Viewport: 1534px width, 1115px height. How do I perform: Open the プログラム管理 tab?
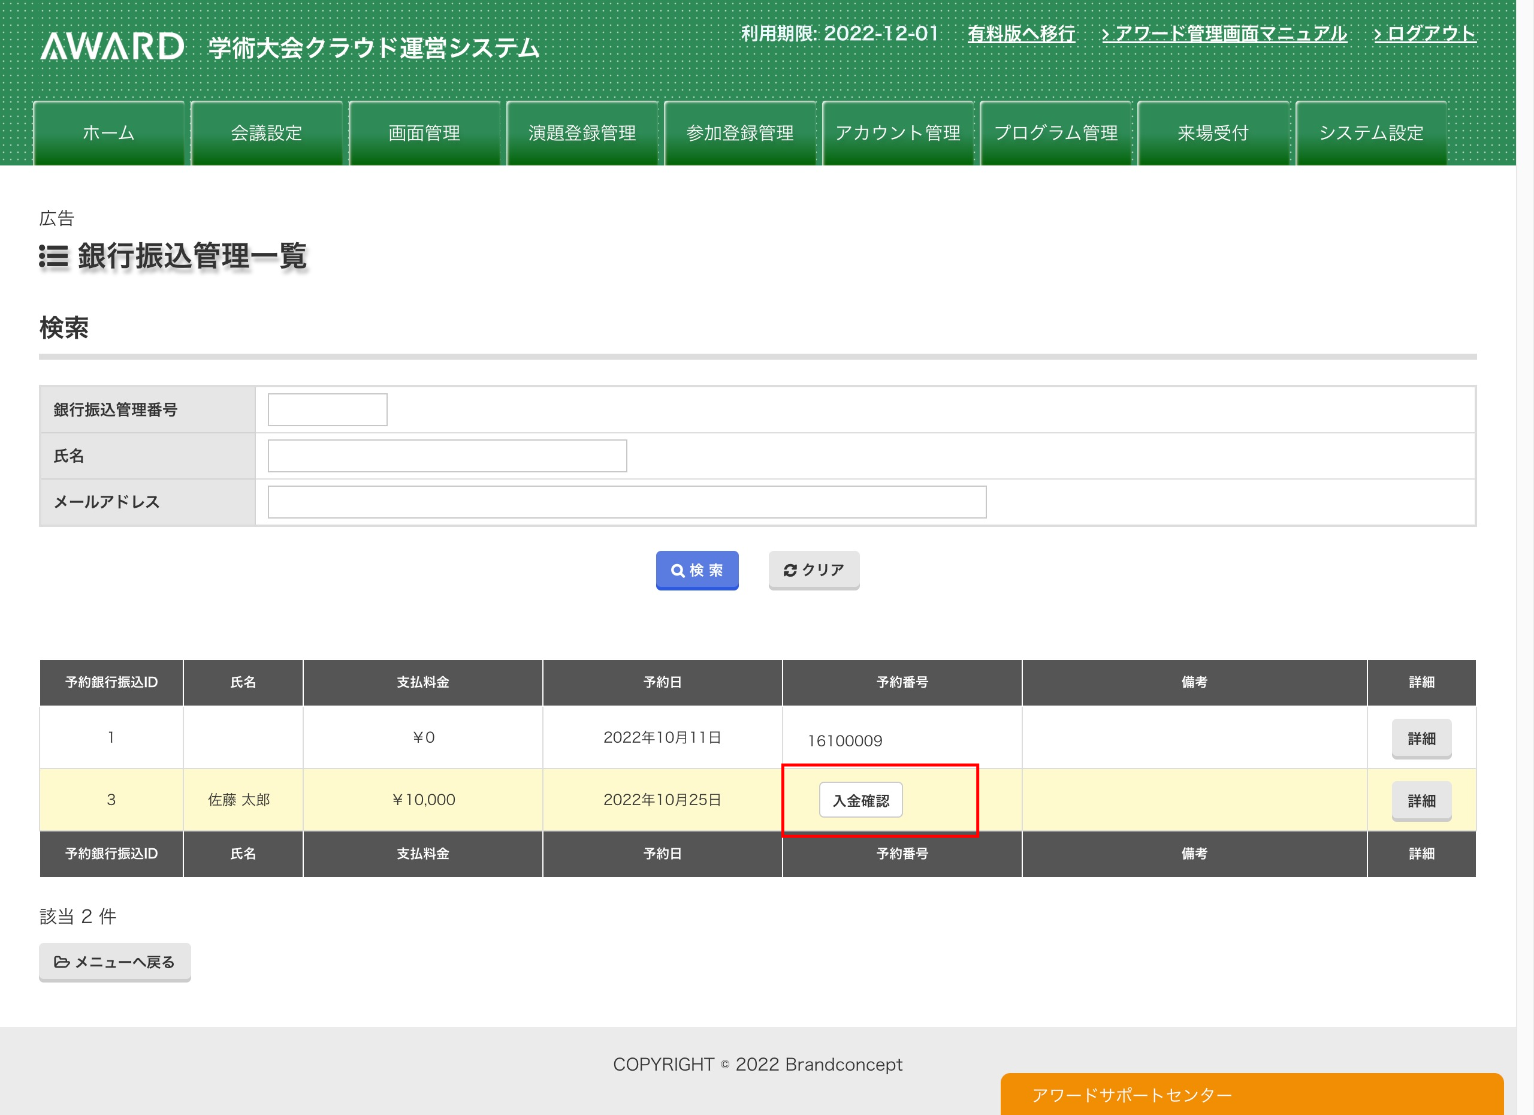[1056, 133]
